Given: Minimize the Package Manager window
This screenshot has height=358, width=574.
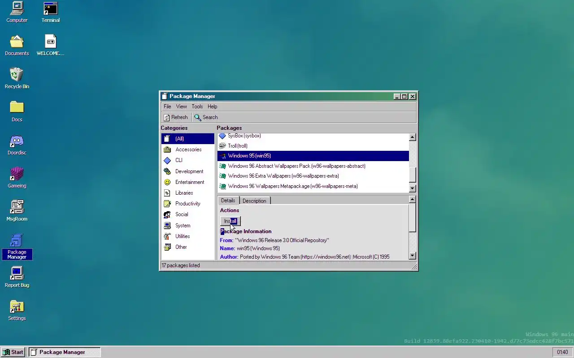Looking at the screenshot, I should (397, 96).
